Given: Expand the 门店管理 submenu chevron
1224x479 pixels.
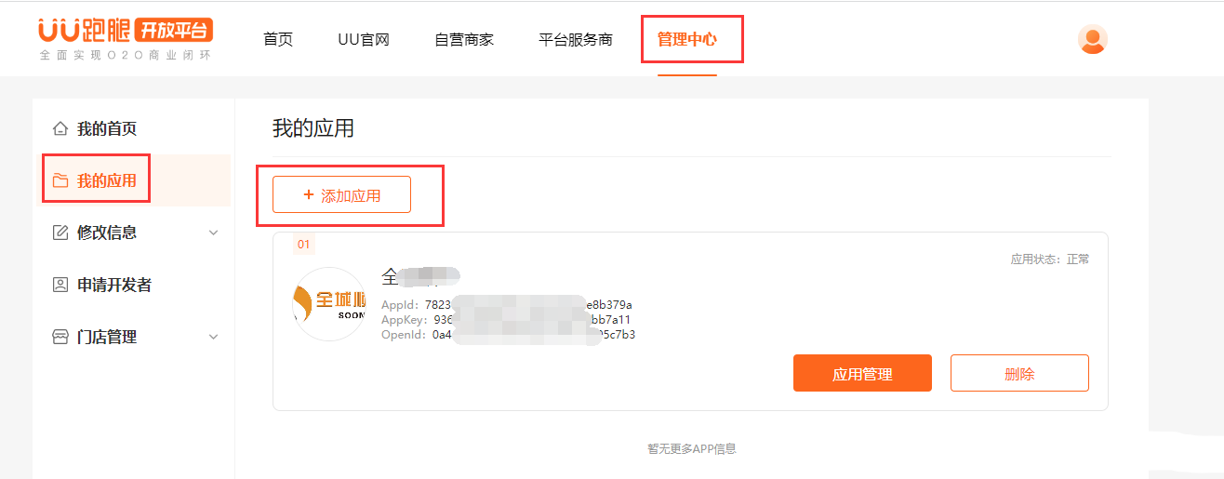Looking at the screenshot, I should point(213,337).
